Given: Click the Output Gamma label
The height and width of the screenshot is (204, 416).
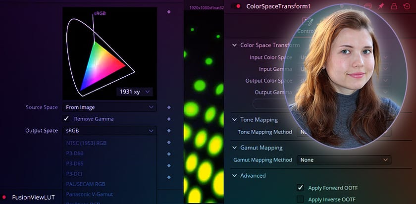Looking at the screenshot, I should pos(273,92).
